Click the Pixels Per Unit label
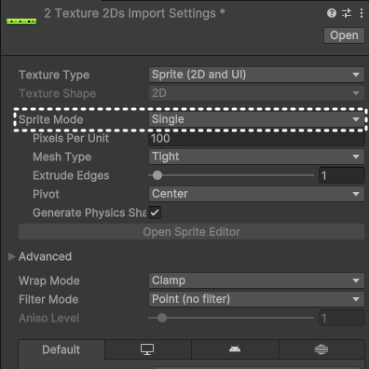Viewport: 369px width, 369px height. tap(71, 139)
